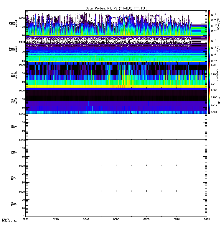221x236 pixels.
Task: Click the 'thc fff 1' panel label
Action: tap(14, 127)
